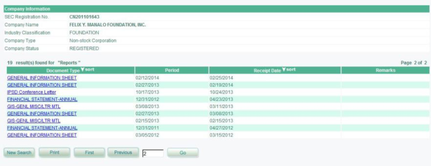Go to the First results page
Screen dimensions: 431x166
click(x=89, y=153)
